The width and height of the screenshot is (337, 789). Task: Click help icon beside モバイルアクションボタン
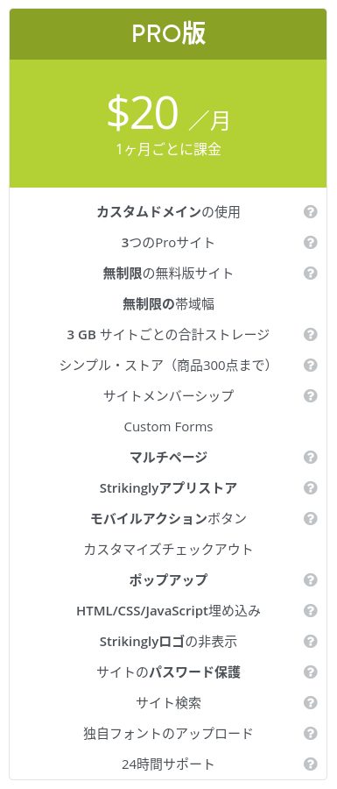click(x=311, y=519)
